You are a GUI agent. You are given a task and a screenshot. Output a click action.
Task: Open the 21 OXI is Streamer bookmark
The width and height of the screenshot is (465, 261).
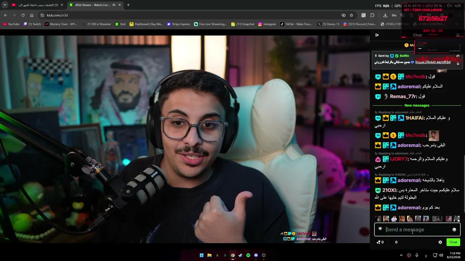(97, 24)
